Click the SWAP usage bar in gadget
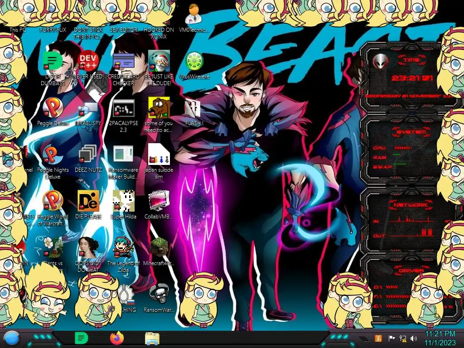 point(400,164)
